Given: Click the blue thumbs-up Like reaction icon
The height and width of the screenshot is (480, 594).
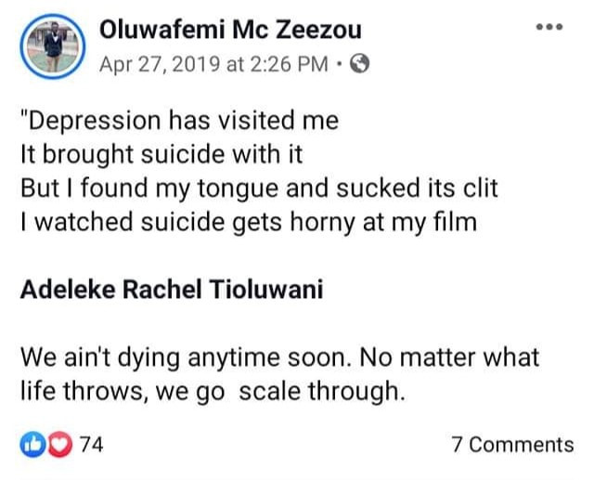Looking at the screenshot, I should 30,445.
